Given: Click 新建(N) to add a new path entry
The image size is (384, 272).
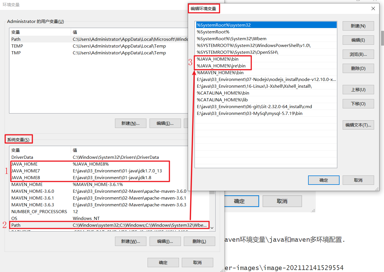Looking at the screenshot, I should click(x=358, y=26).
